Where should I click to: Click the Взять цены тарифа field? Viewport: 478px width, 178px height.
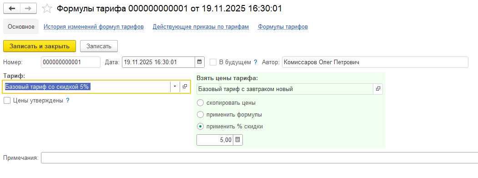click(285, 89)
